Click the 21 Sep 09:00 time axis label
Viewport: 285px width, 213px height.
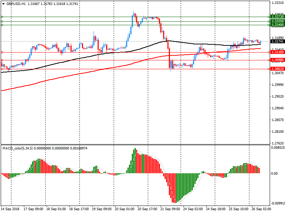point(171,209)
